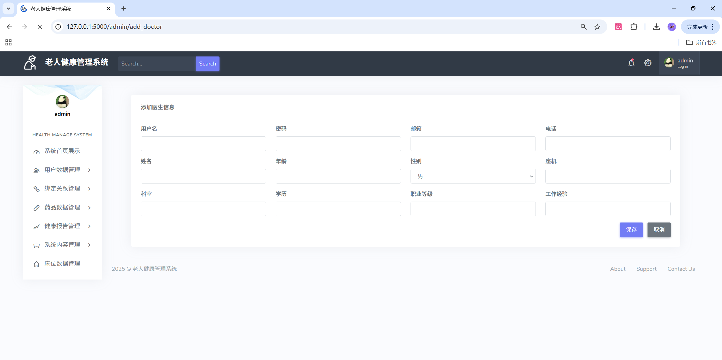Viewport: 722px width, 360px height.
Task: Click the translate page icon
Action: coord(618,27)
